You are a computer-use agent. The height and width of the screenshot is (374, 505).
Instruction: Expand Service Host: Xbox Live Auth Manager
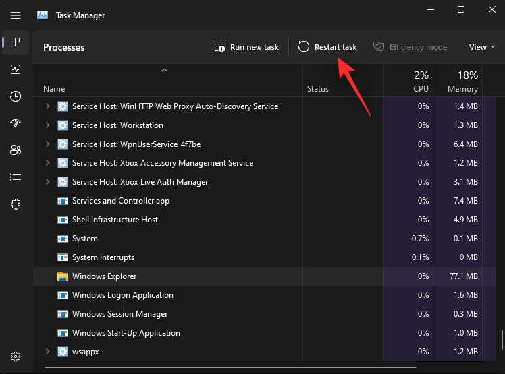coord(47,182)
